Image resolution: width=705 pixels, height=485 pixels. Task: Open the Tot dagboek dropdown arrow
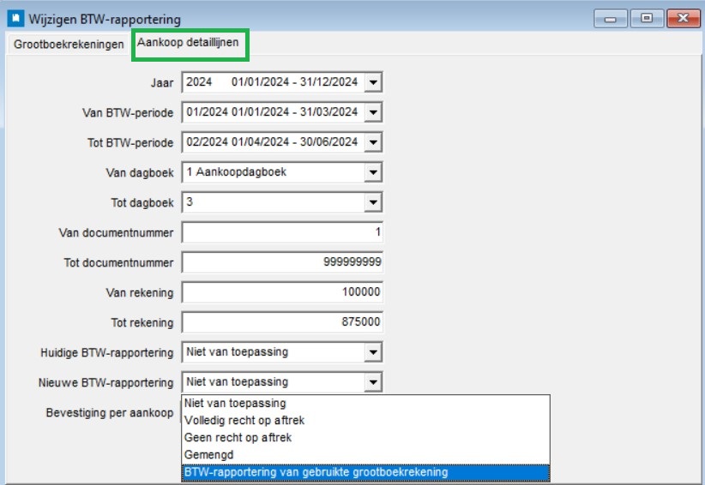click(373, 202)
